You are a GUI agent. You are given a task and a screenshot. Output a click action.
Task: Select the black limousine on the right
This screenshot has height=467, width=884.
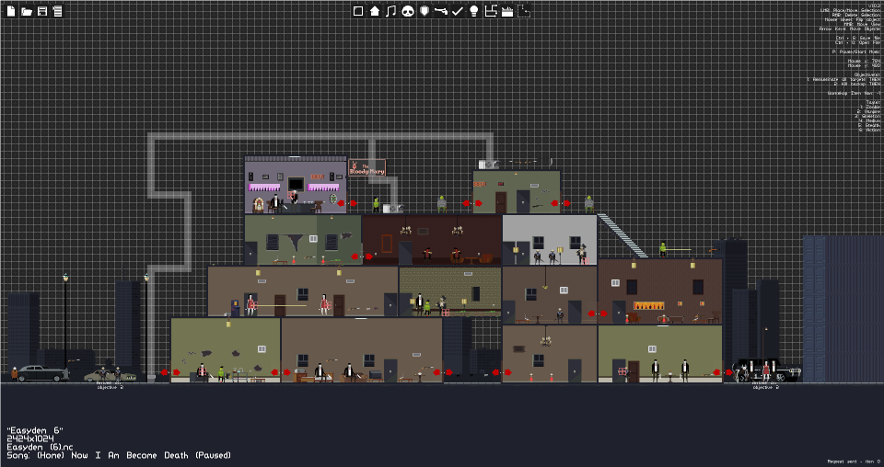click(x=768, y=370)
